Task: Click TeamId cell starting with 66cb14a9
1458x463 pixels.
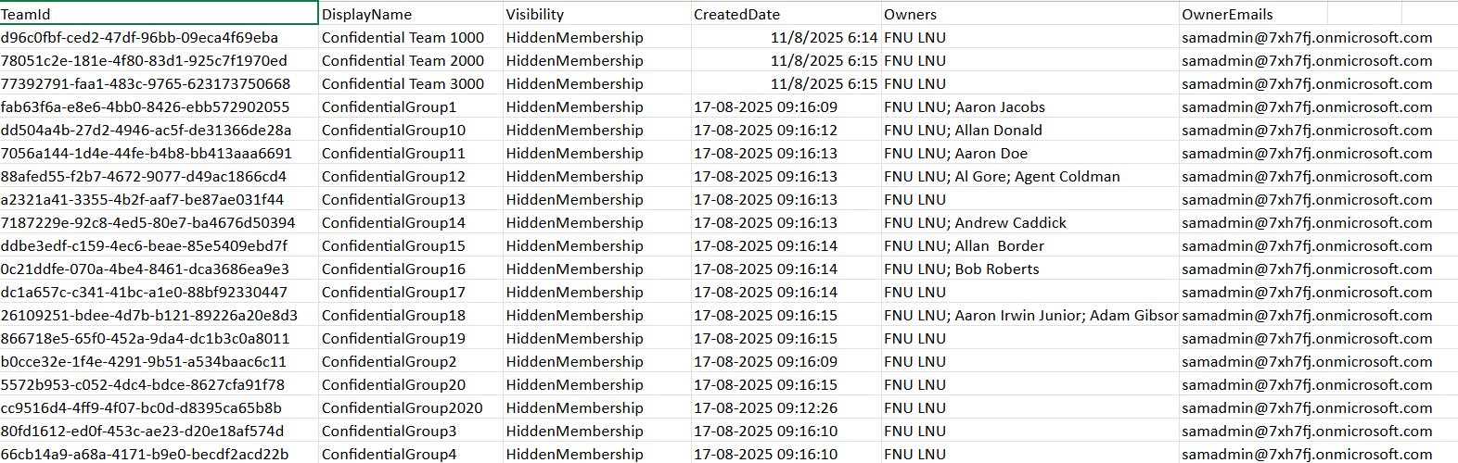Action: tap(158, 454)
